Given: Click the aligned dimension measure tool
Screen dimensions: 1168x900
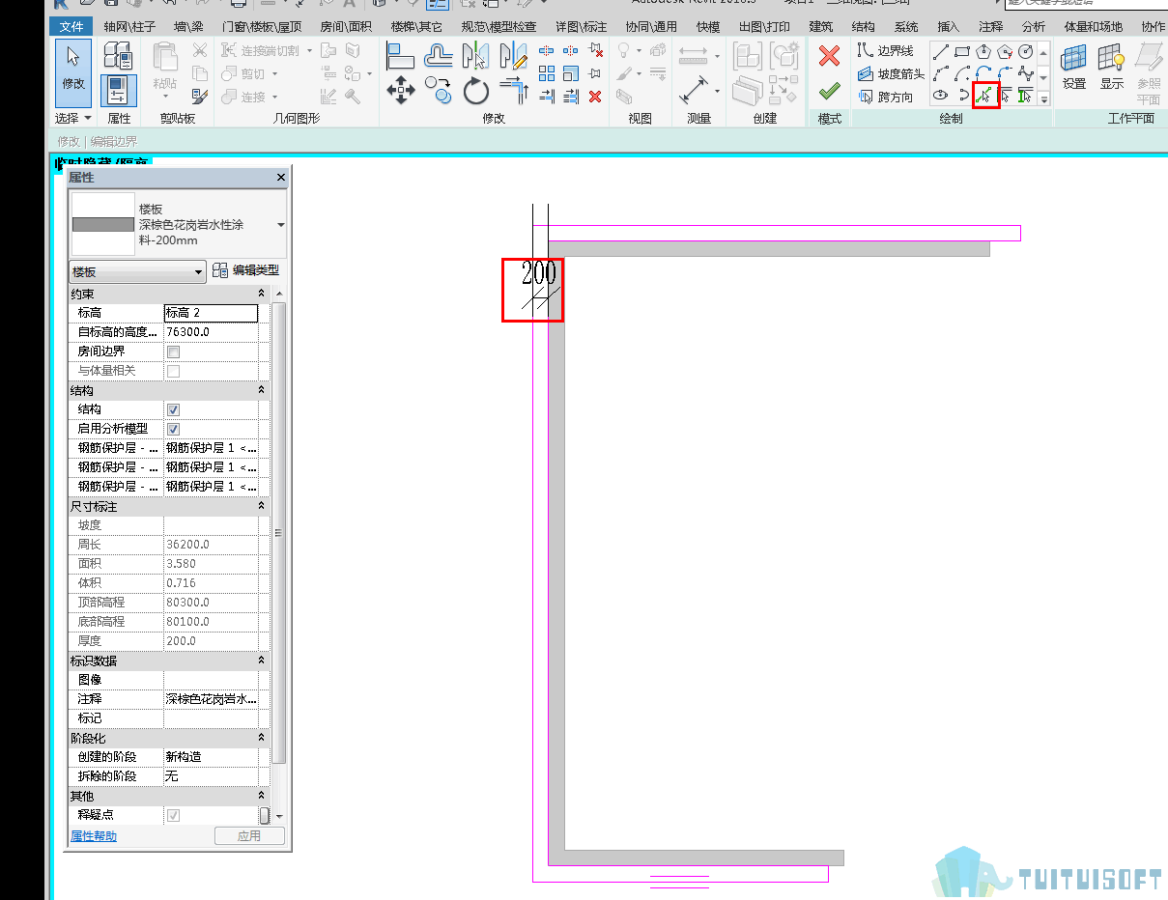Looking at the screenshot, I should tap(694, 92).
